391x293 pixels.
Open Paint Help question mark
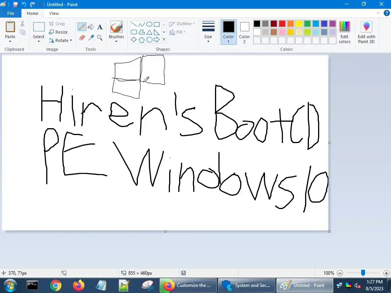pos(386,13)
